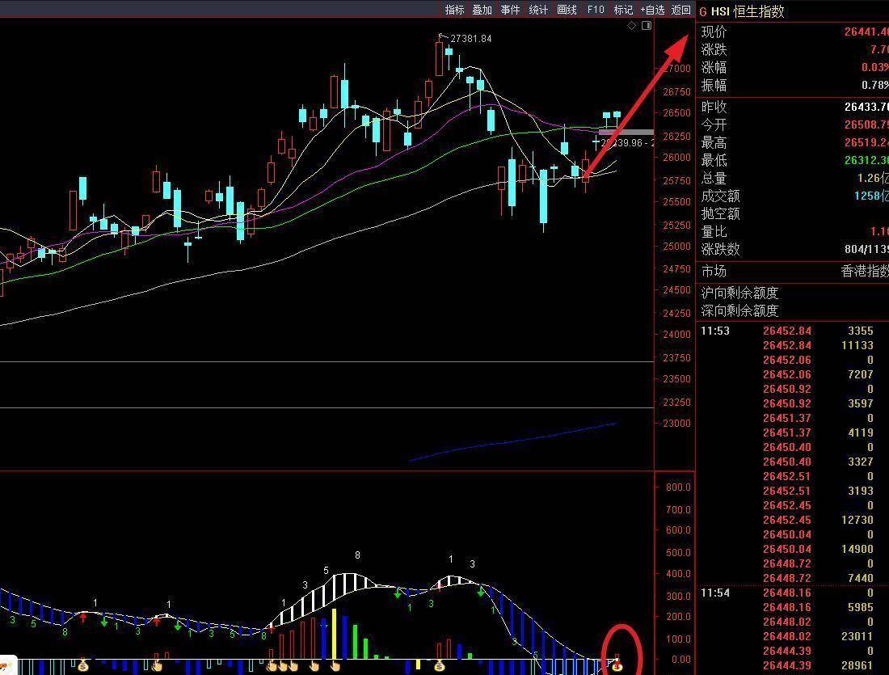Click the diamond icon above the chart

point(632,26)
